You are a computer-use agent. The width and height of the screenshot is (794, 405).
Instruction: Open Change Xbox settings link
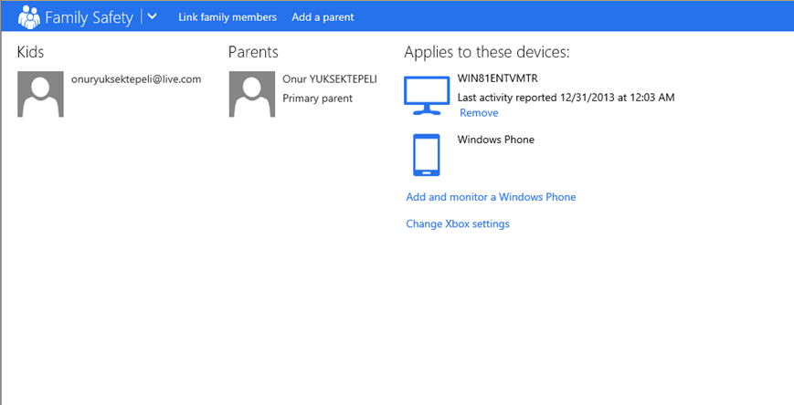458,224
